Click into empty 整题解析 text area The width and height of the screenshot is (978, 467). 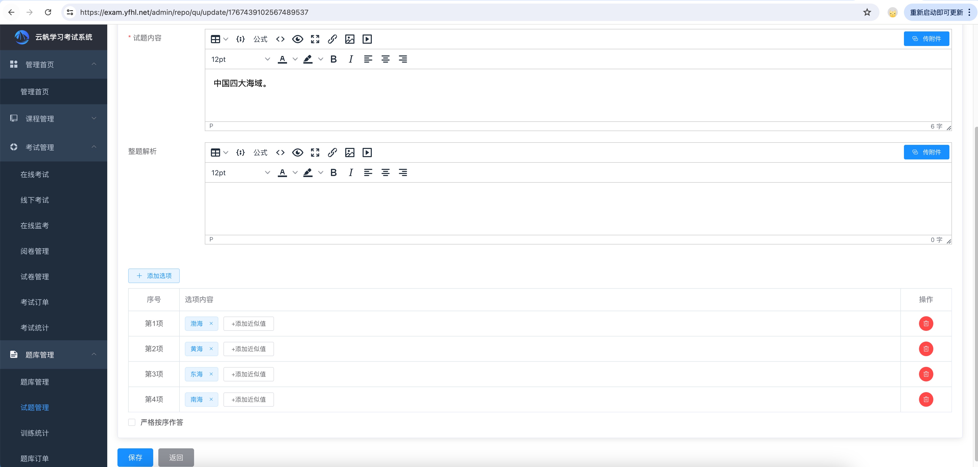pos(578,209)
